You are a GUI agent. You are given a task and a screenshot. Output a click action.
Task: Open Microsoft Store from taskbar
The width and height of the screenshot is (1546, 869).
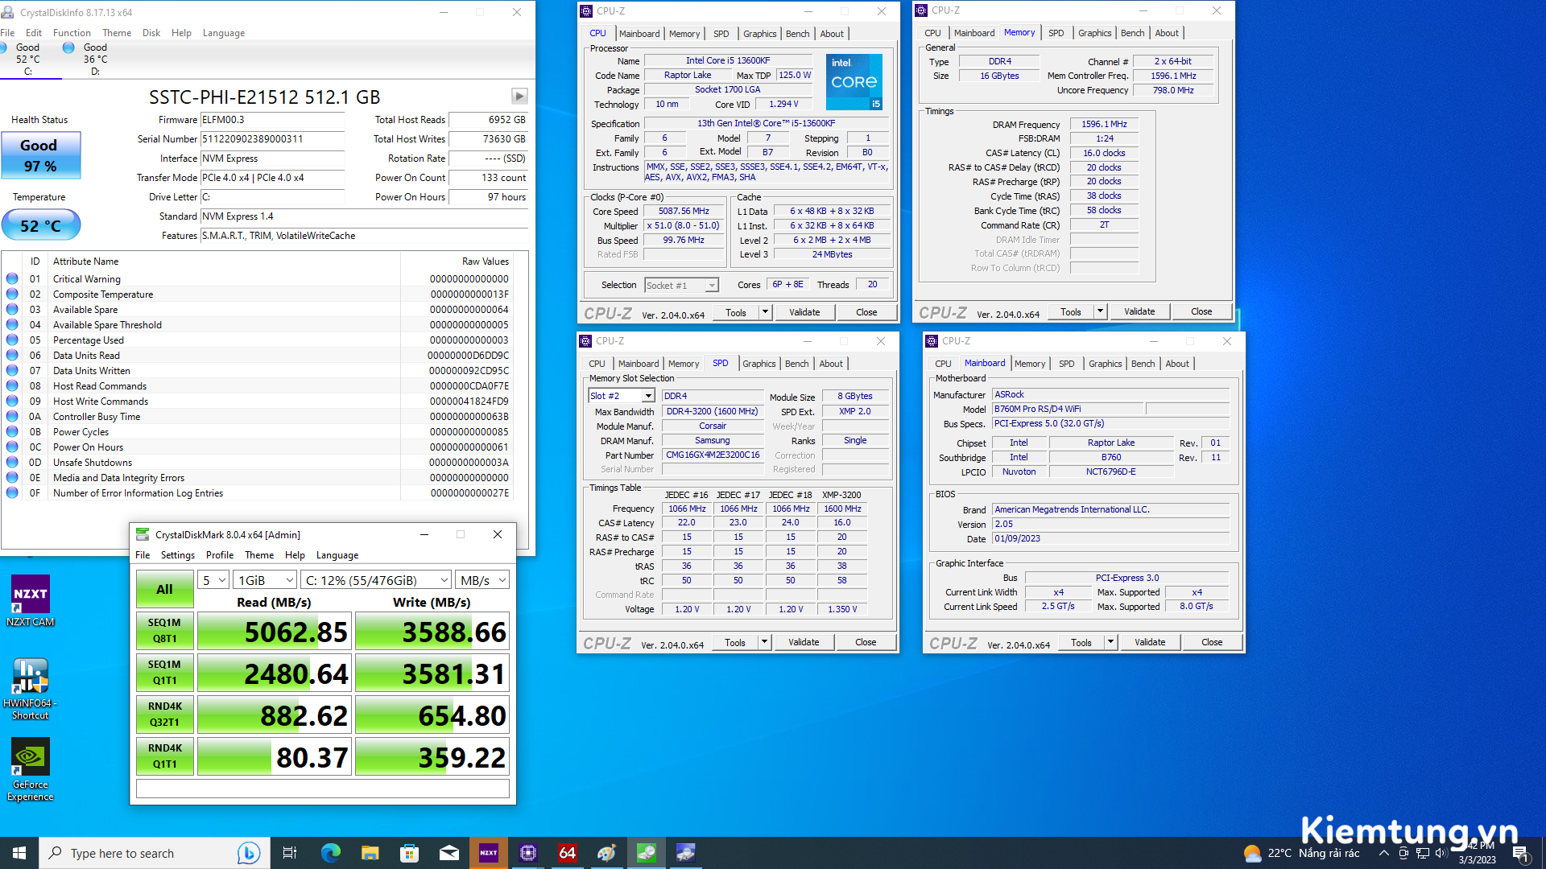[409, 853]
